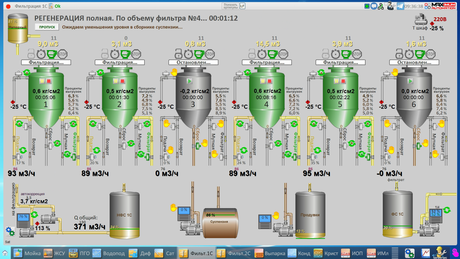Click the green tank icon above filter 4

[273, 54]
